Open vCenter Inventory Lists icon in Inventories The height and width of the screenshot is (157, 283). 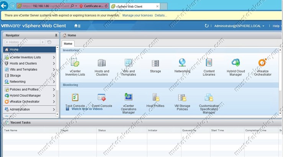pyautogui.click(x=75, y=62)
